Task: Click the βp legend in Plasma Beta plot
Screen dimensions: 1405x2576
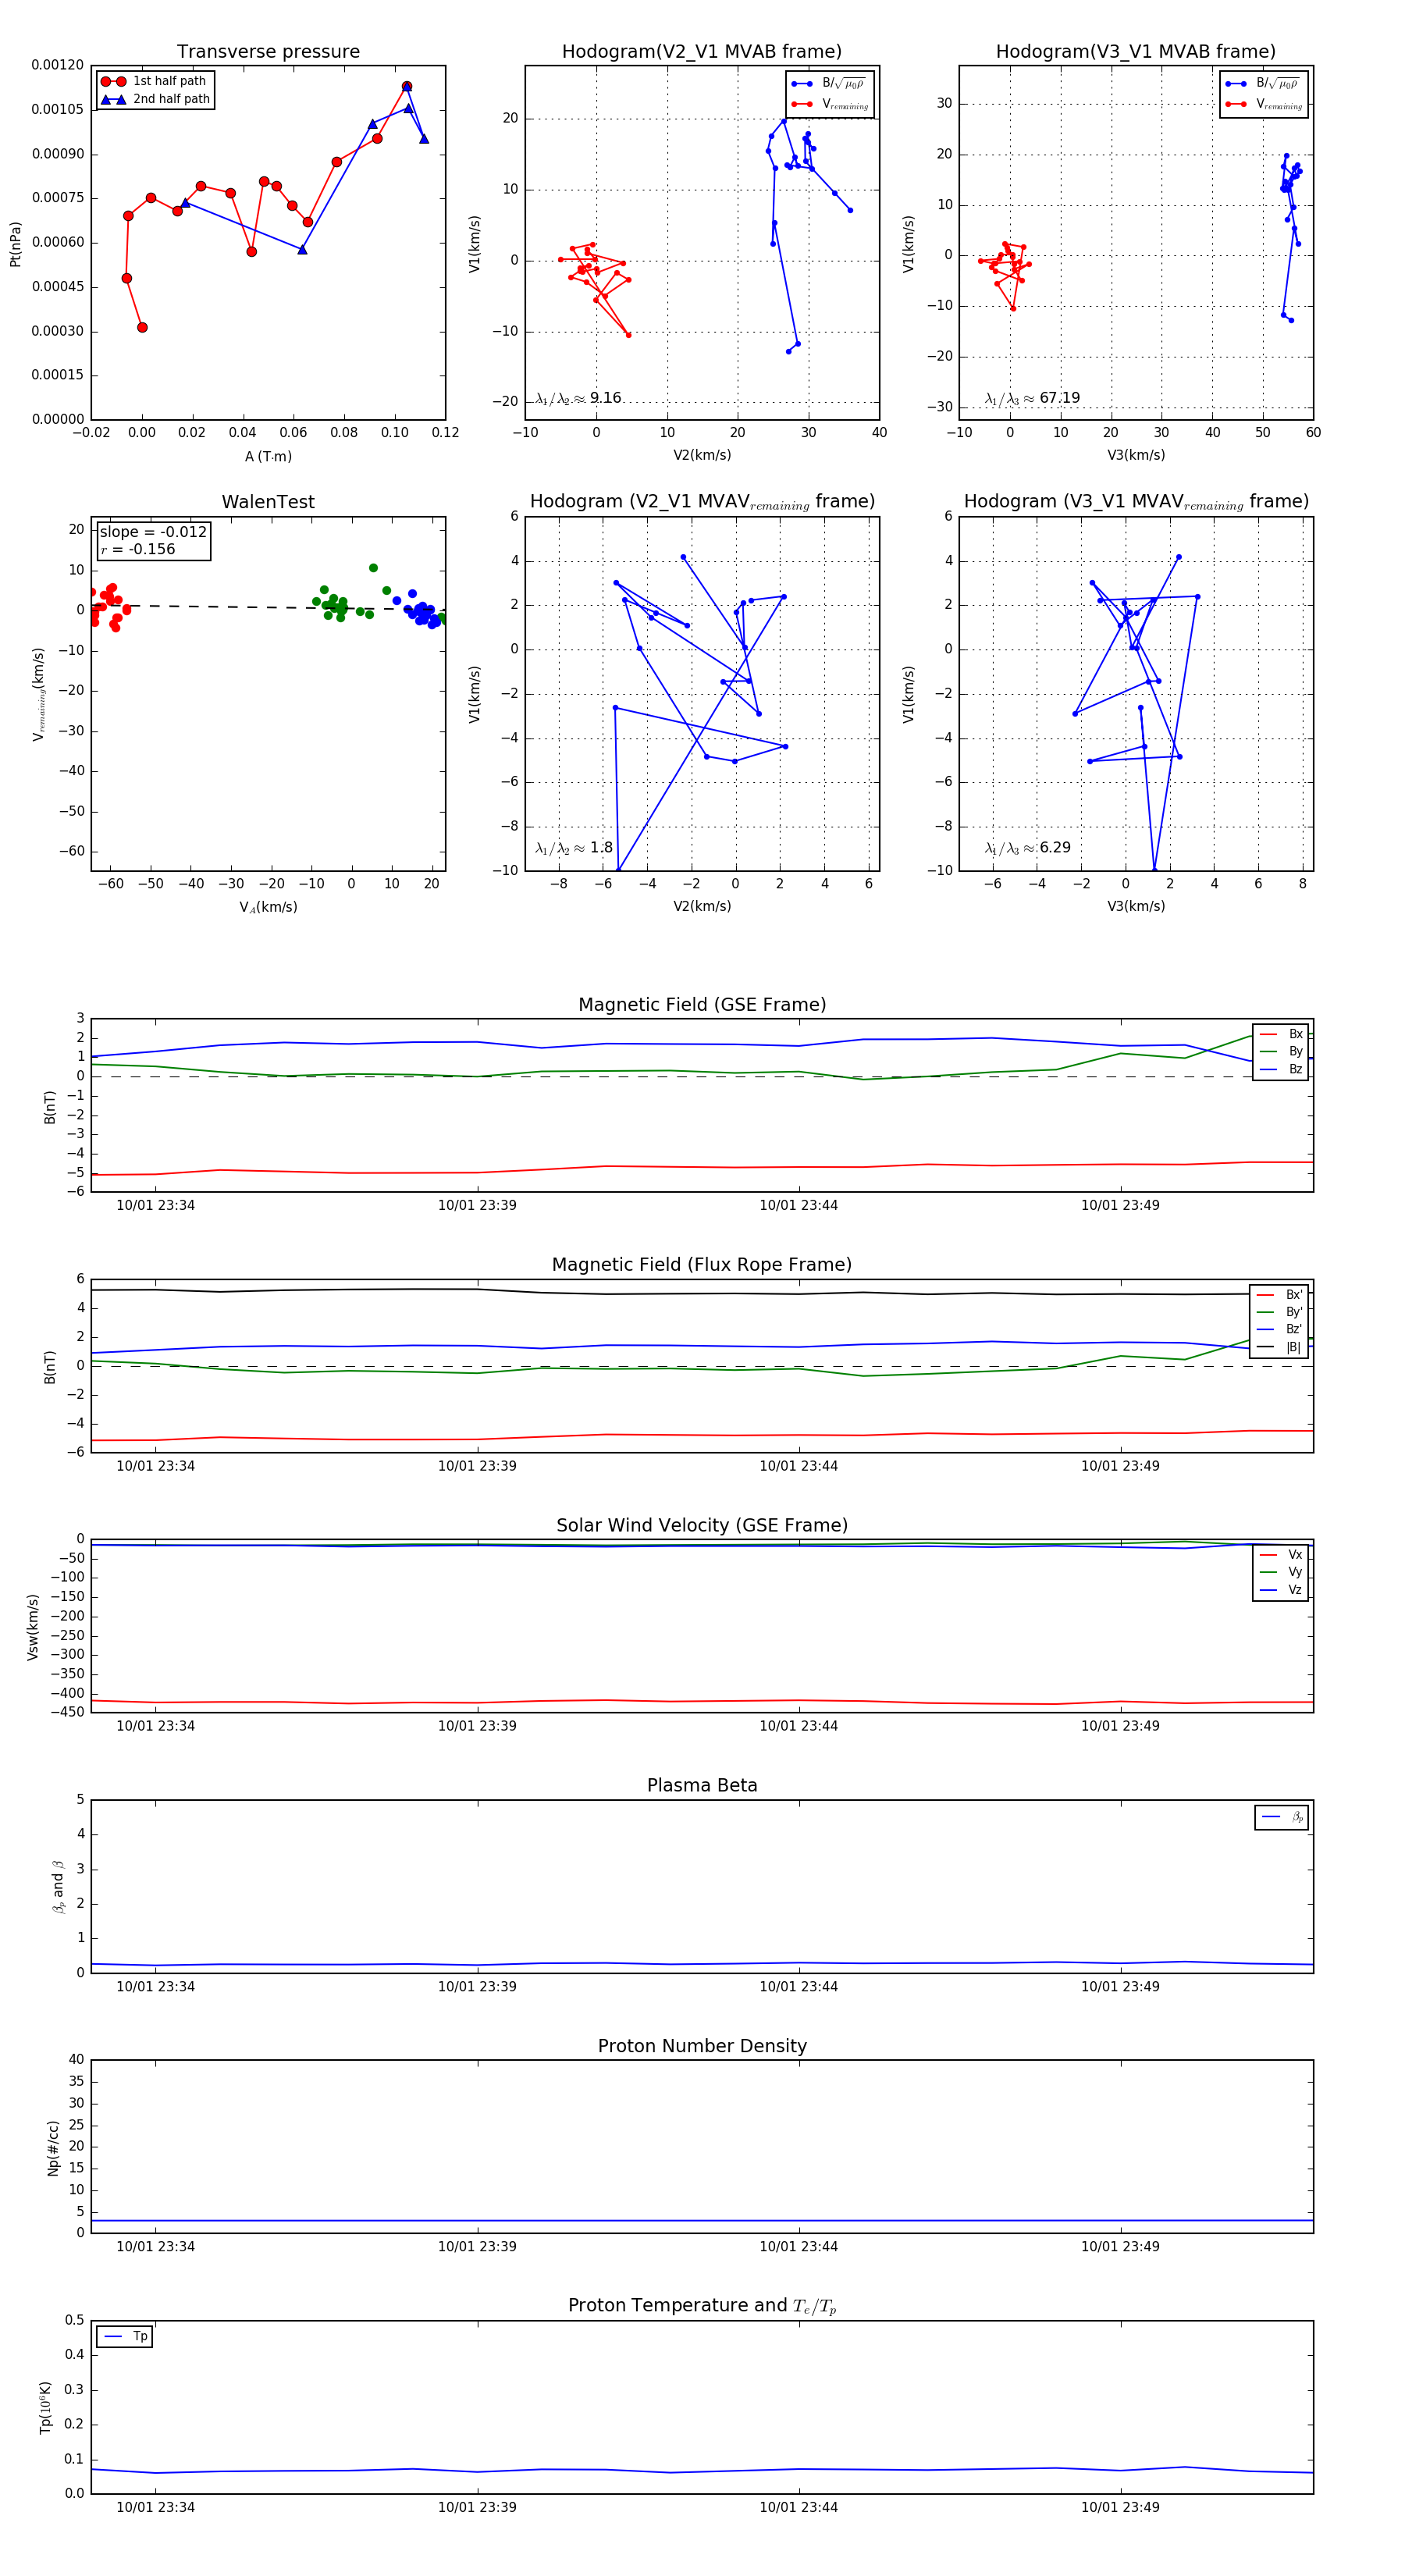Action: pyautogui.click(x=1282, y=1817)
